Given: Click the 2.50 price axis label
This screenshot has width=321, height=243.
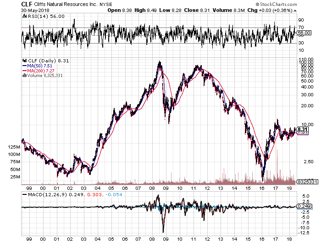Looking at the screenshot, I should (308, 162).
